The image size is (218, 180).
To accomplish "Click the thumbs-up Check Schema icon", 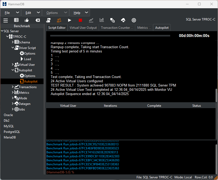I will click(26, 20).
